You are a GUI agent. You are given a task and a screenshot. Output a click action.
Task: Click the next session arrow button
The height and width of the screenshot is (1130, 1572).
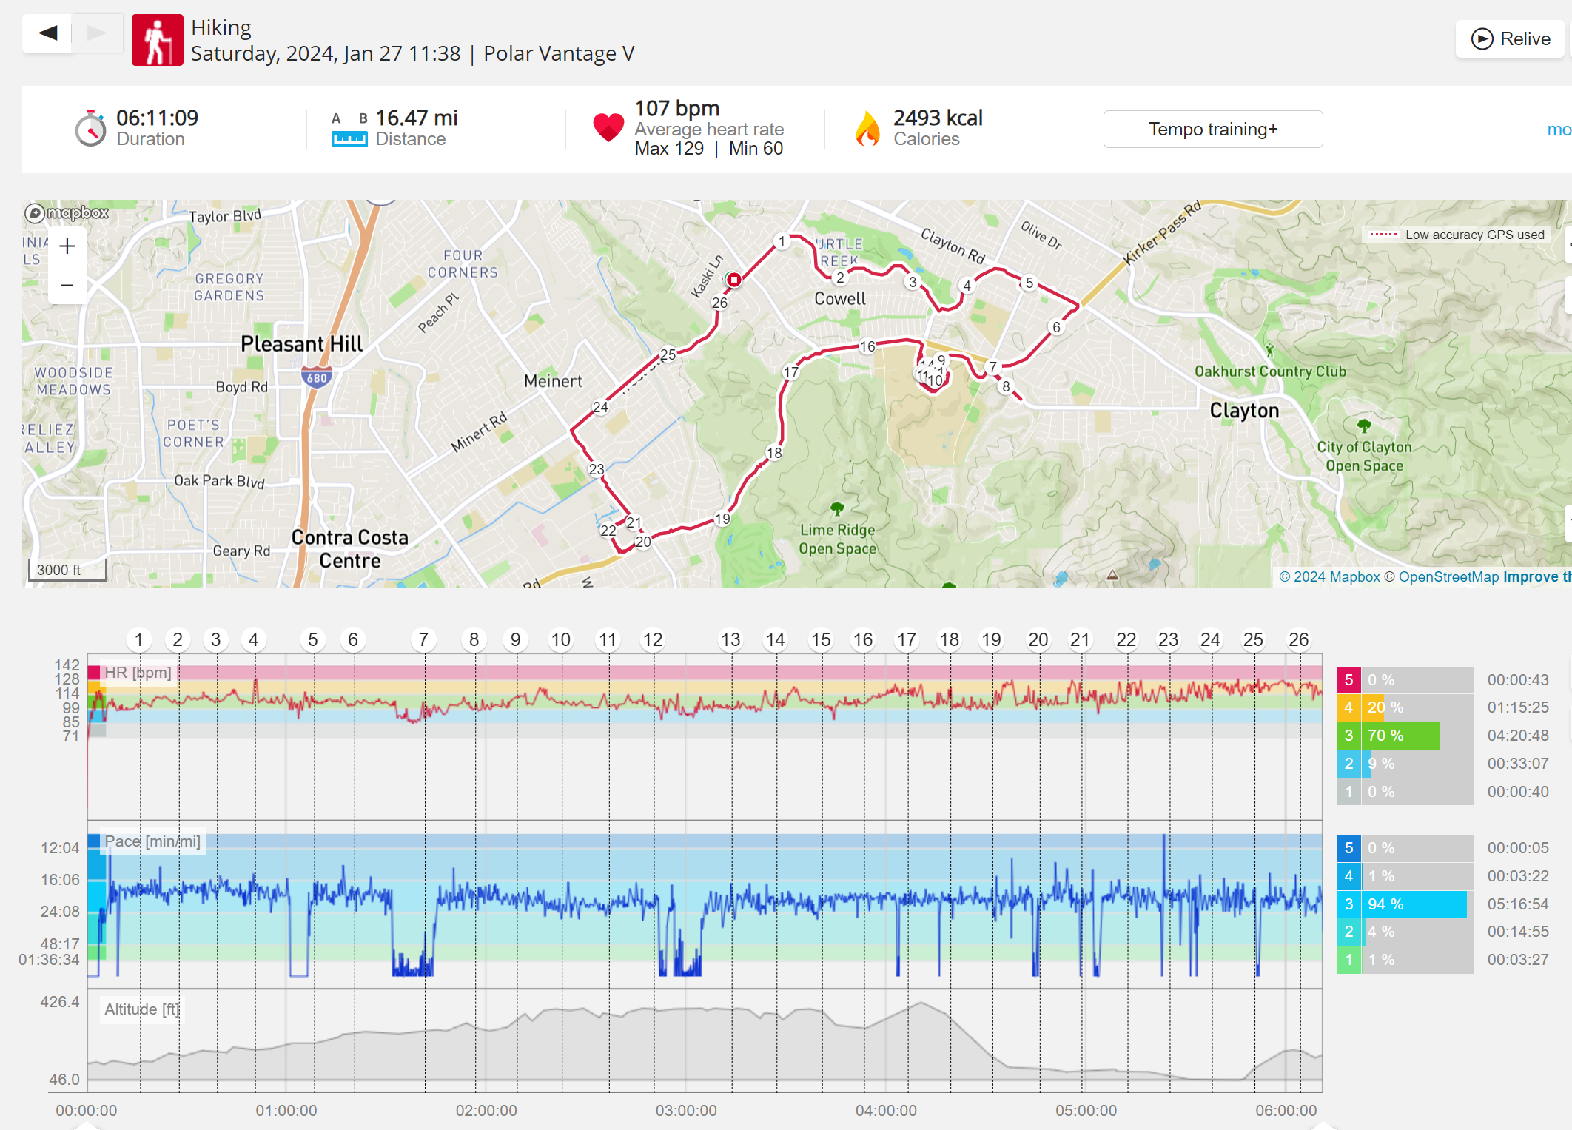[97, 33]
